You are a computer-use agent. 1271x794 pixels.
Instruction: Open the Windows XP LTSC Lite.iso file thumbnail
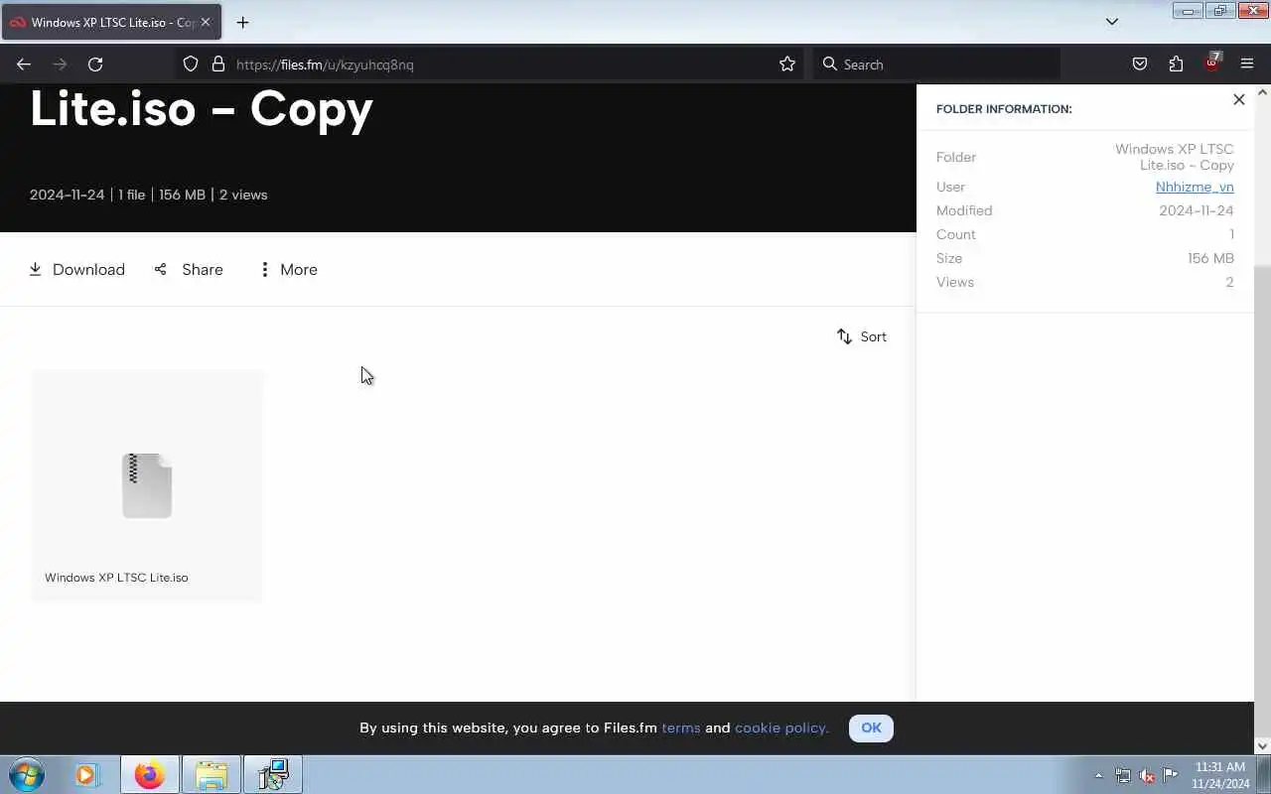point(147,485)
